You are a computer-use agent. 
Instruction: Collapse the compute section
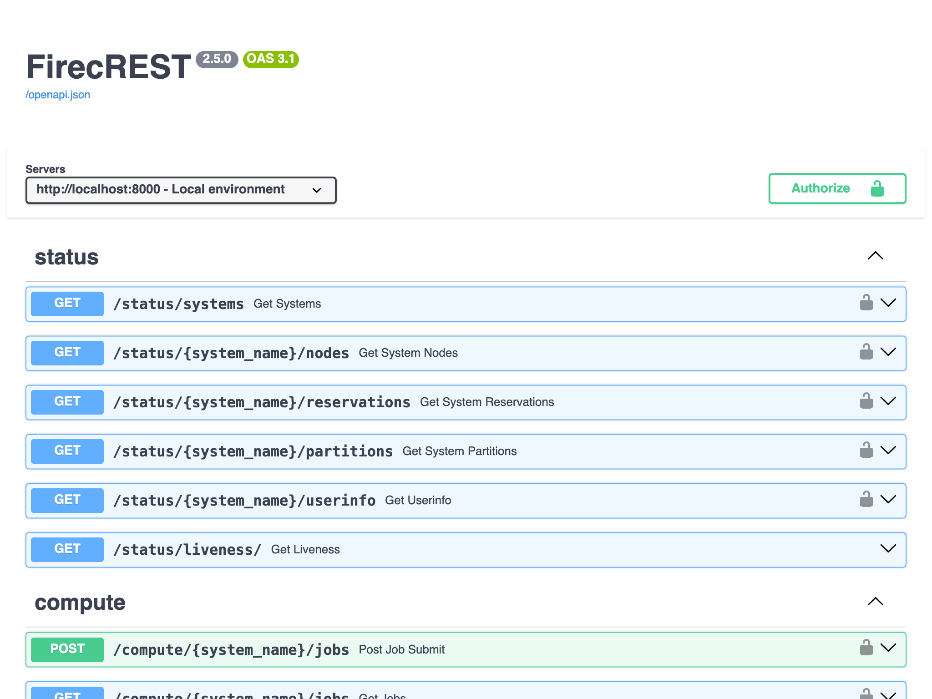[875, 602]
